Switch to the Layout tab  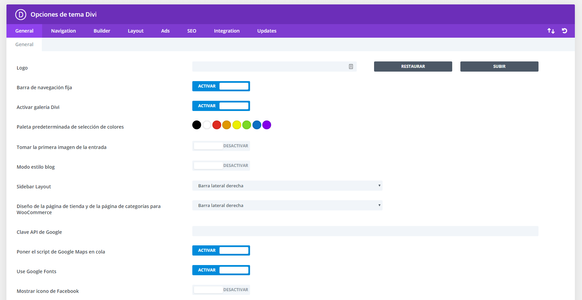point(136,31)
